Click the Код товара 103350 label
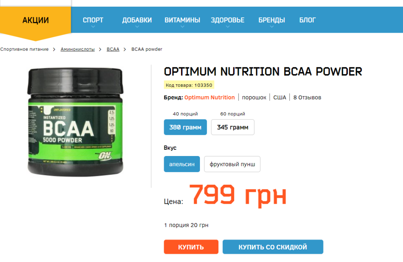 click(189, 85)
